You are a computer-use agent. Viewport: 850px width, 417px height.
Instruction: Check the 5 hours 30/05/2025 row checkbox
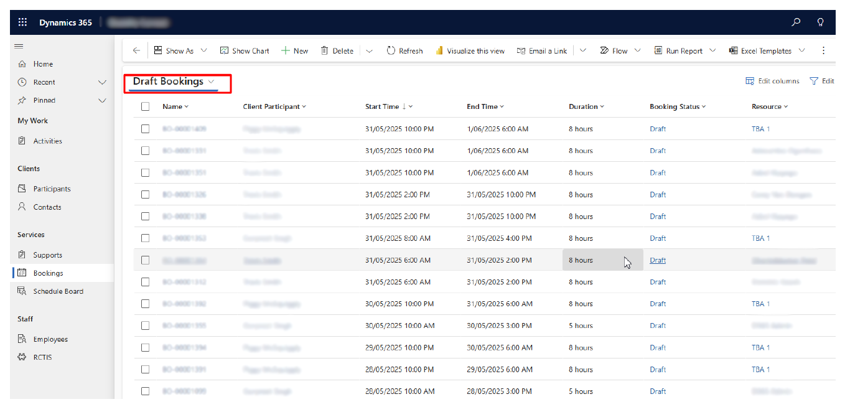(145, 326)
